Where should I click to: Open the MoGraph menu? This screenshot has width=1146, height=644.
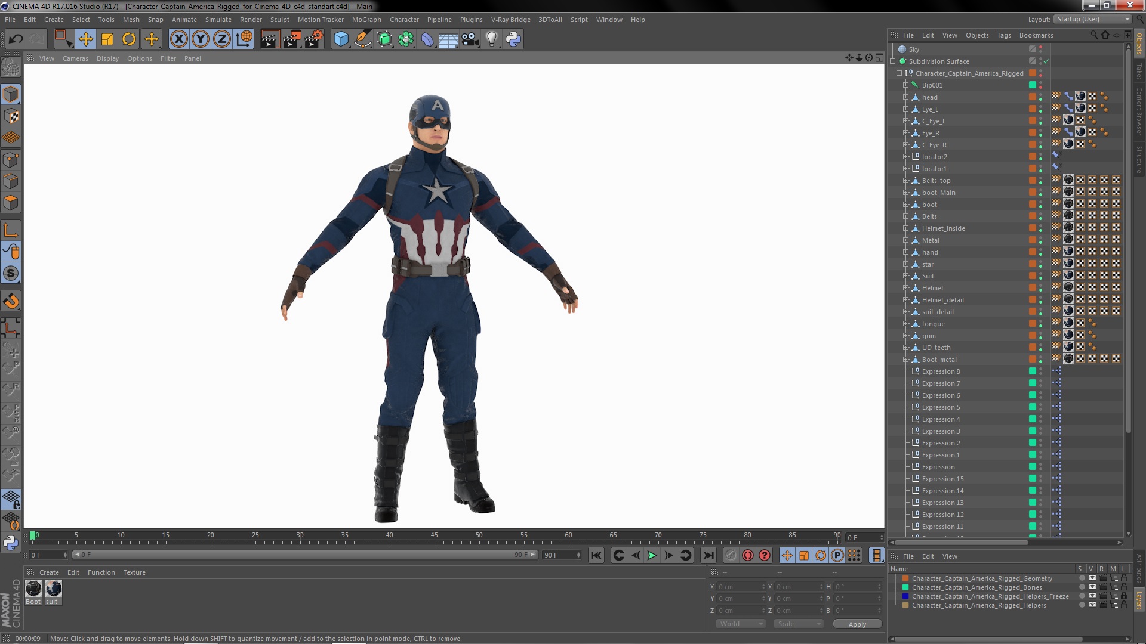(x=366, y=20)
